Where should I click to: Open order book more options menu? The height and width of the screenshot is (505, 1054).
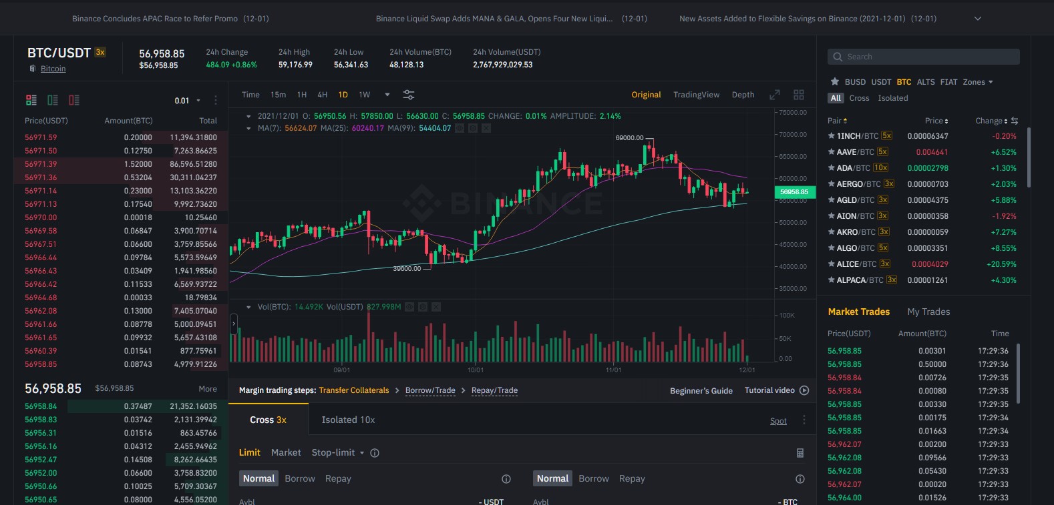click(x=216, y=100)
